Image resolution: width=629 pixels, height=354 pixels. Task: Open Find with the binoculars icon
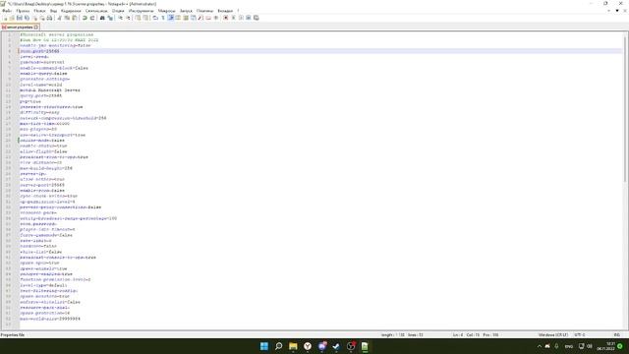point(102,18)
